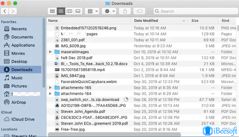
Task: Select Embedded1571202519246.png file
Action: (89, 28)
